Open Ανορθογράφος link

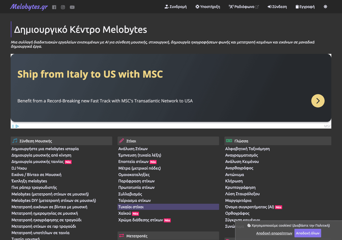(239, 168)
